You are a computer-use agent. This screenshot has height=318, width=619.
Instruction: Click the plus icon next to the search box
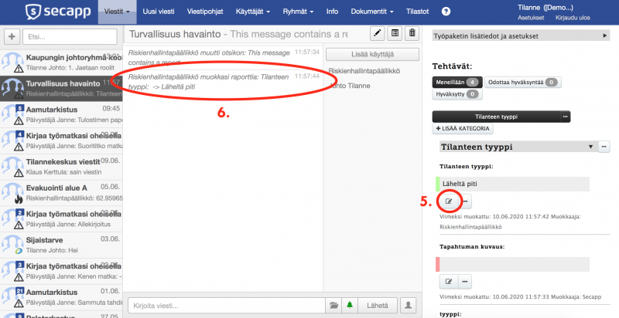(x=12, y=36)
